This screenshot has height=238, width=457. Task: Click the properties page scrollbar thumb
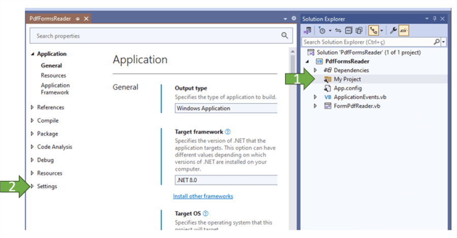point(292,63)
